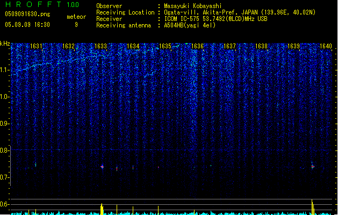The height and width of the screenshot is (215, 338).
Task: Select the filename 0509091630.png
Action: point(27,14)
